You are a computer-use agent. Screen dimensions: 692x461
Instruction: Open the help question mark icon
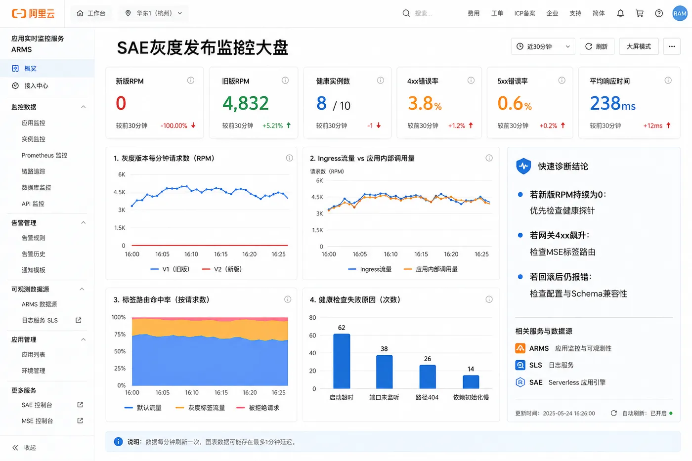point(659,13)
